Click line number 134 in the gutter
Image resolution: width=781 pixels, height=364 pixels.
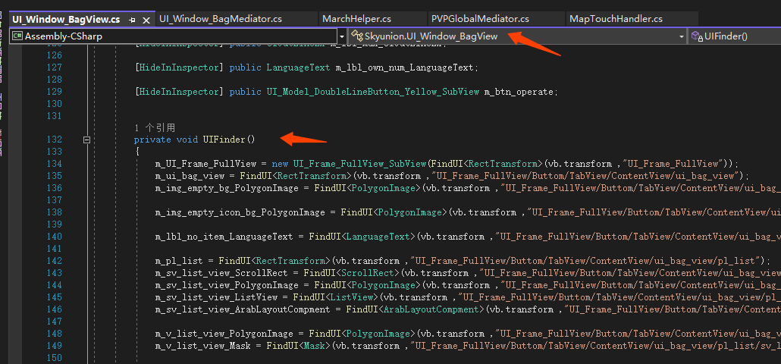click(x=54, y=164)
